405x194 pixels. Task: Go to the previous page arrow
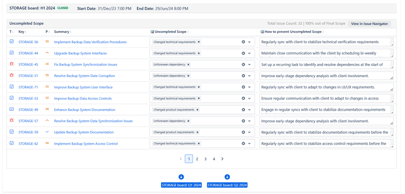pyautogui.click(x=181, y=159)
